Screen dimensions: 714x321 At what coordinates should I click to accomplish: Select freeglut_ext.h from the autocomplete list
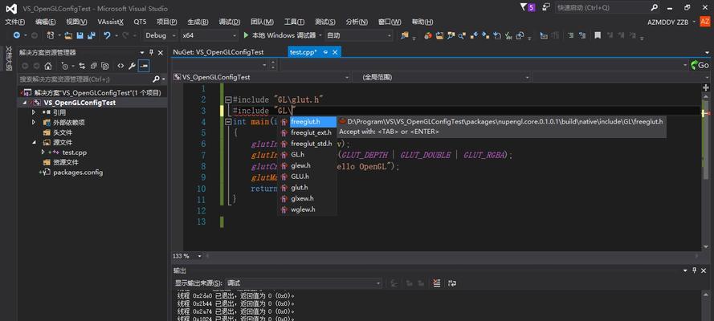tap(311, 132)
